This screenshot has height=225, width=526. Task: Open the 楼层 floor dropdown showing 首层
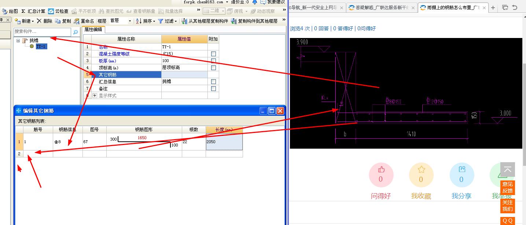(x=120, y=21)
